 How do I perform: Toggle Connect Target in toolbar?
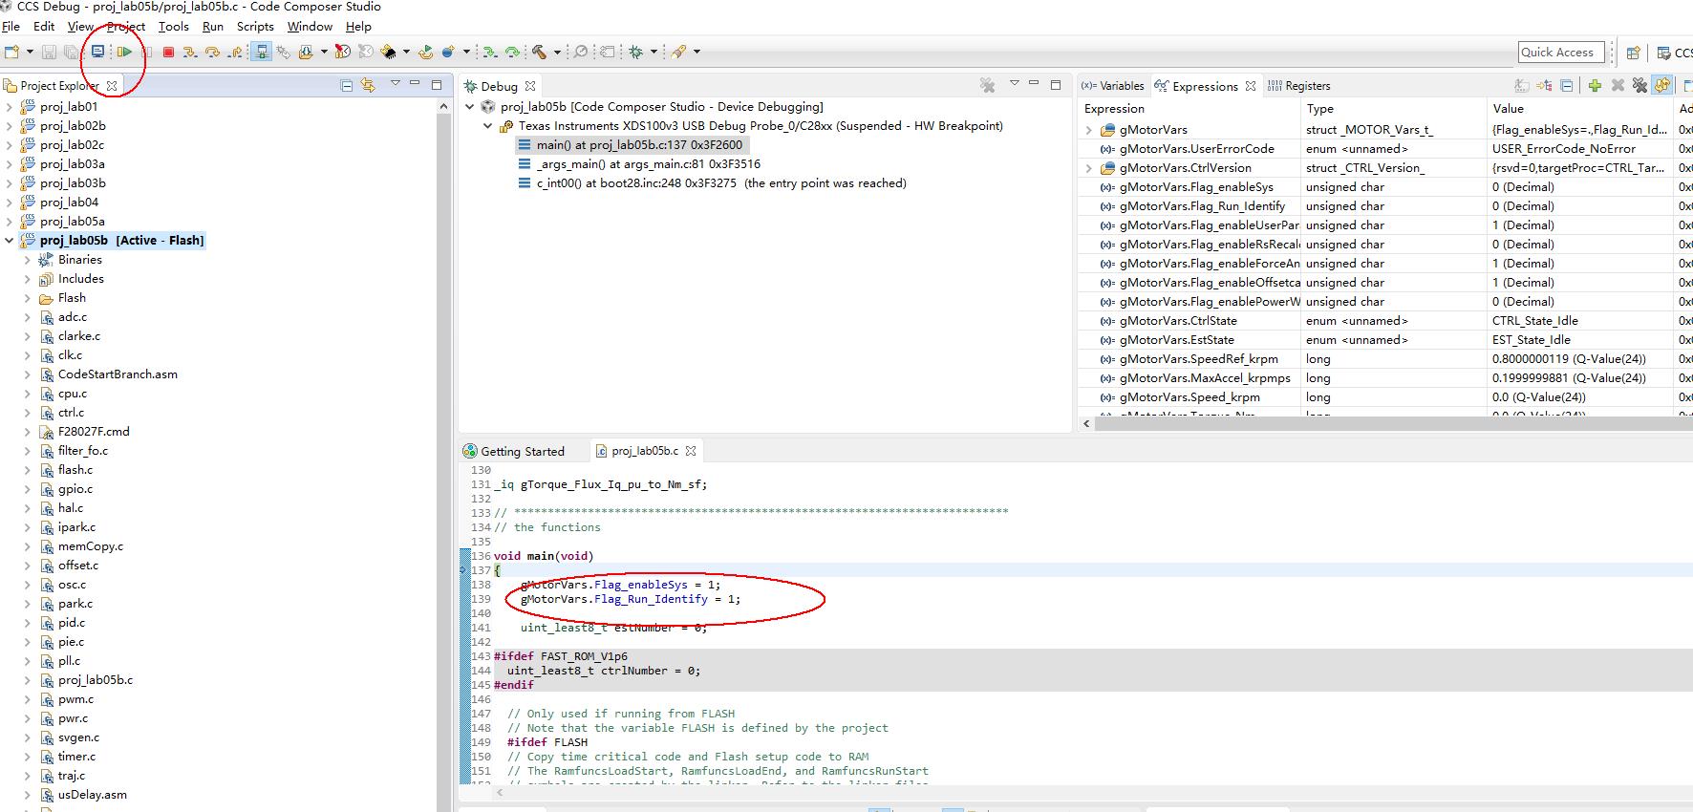pos(261,52)
